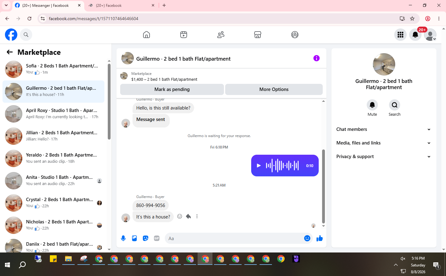Open notifications bell with 20+ badge
Viewport: 446px width, 276px height.
[415, 35]
